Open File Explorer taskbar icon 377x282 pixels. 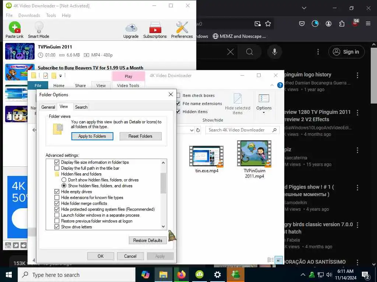pos(163,275)
